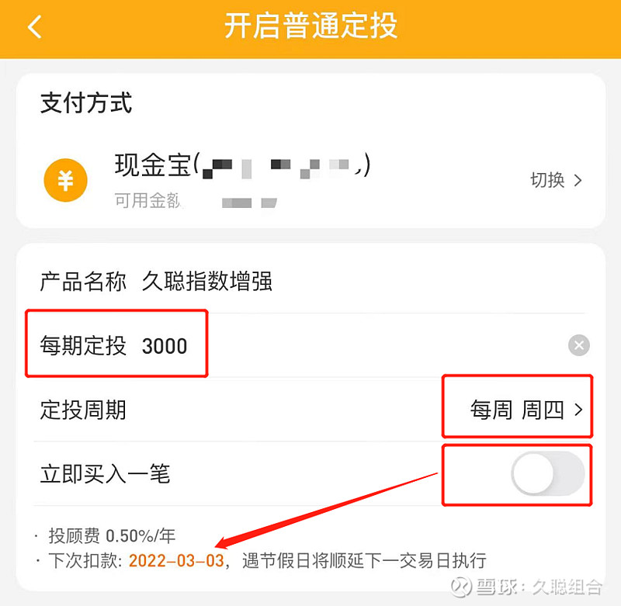Go back using the header arrow

(35, 27)
